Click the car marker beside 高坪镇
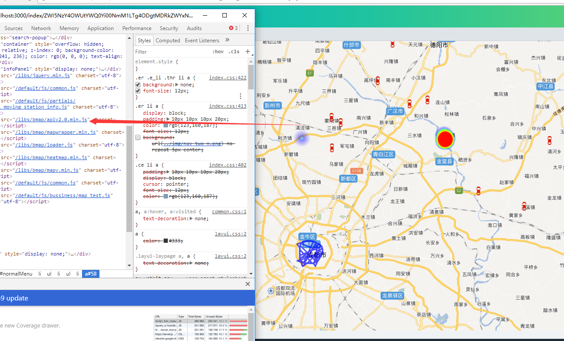The height and width of the screenshot is (341, 564). pyautogui.click(x=378, y=80)
